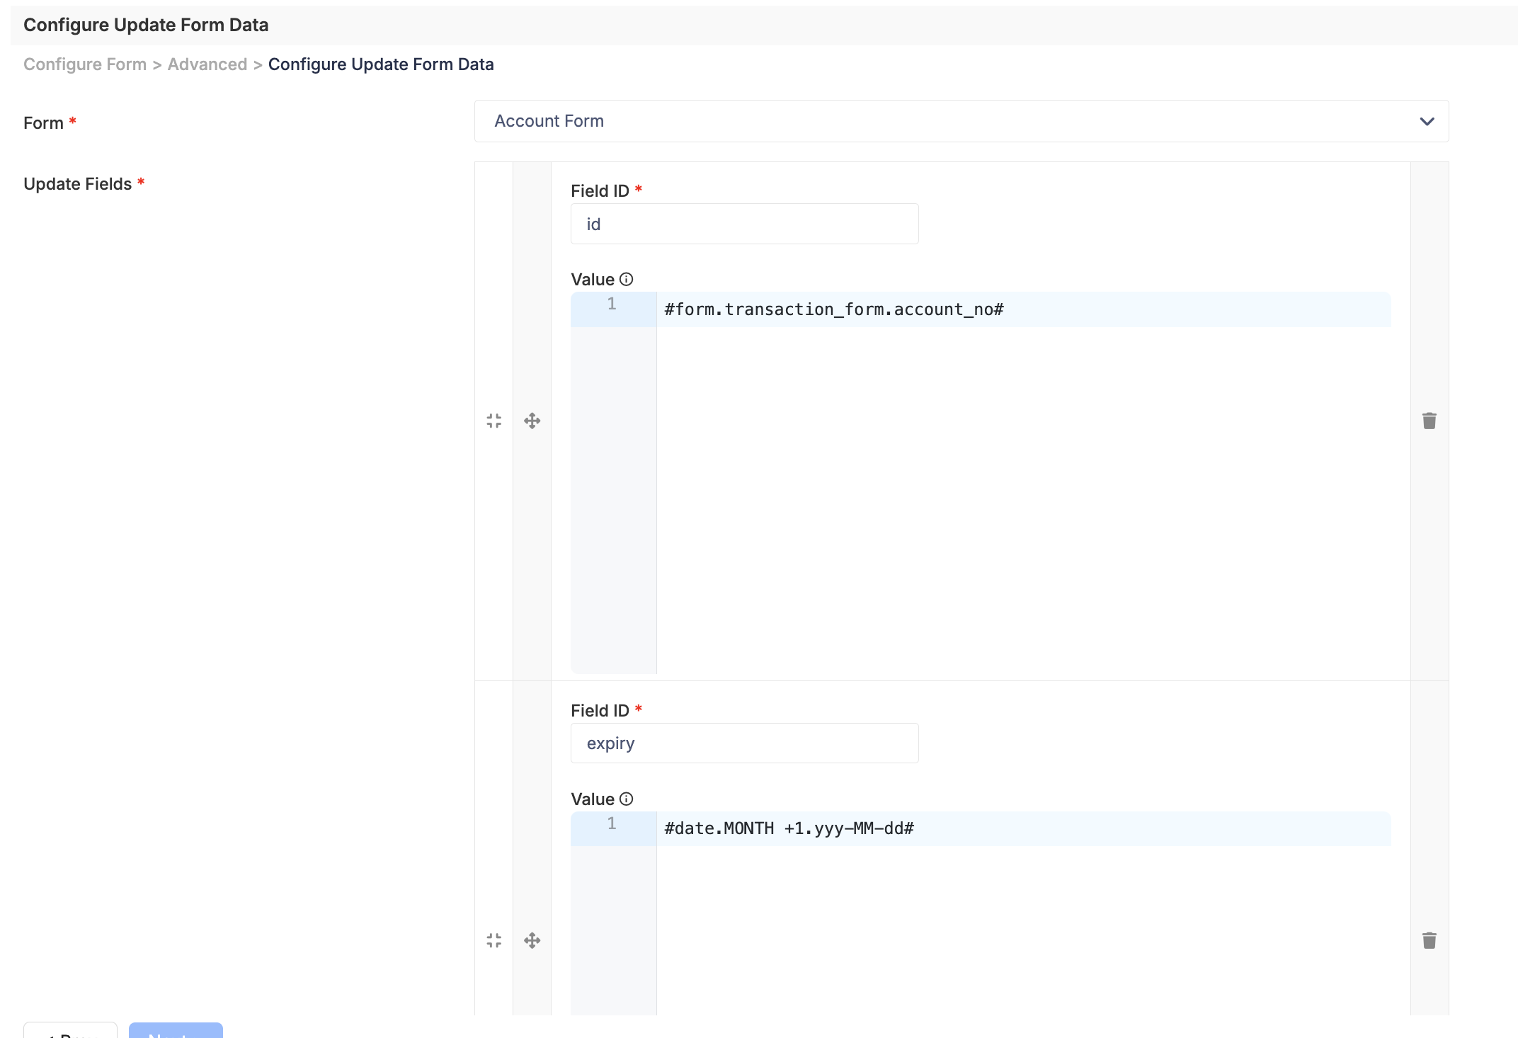Delete the id update field row
This screenshot has width=1518, height=1038.
pyautogui.click(x=1429, y=421)
